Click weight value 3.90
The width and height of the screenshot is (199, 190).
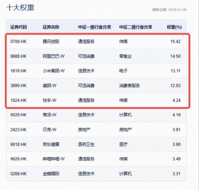[x=177, y=144]
